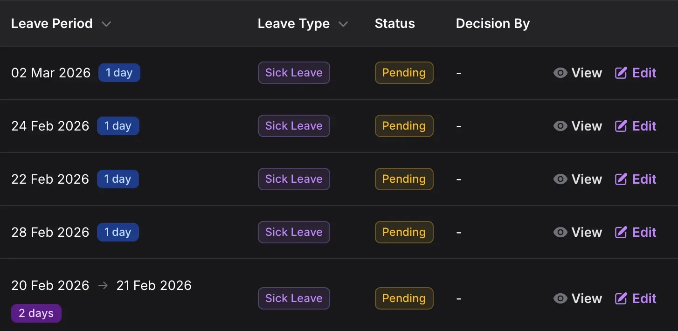678x331 pixels.
Task: Click the View link on 28 Feb 2026 row
Action: [587, 232]
